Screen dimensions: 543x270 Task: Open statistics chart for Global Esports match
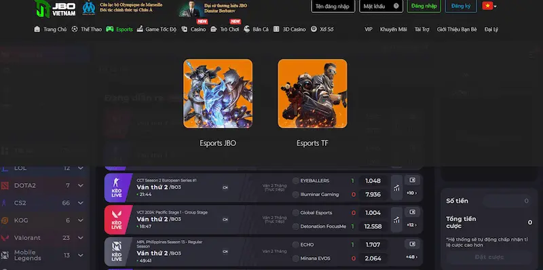396,220
